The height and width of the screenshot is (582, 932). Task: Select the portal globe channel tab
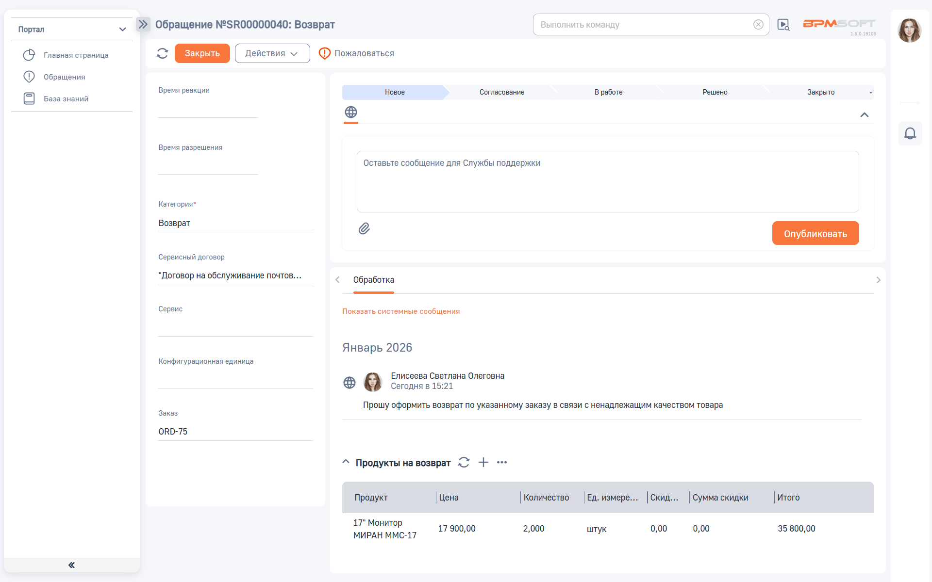350,113
